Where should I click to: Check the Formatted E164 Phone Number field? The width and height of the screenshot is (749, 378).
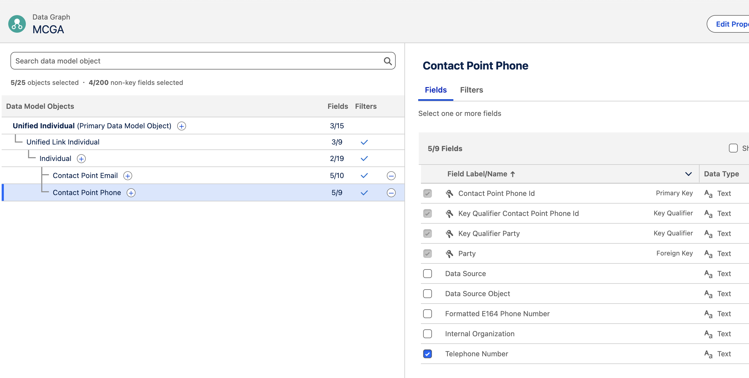[x=428, y=313]
